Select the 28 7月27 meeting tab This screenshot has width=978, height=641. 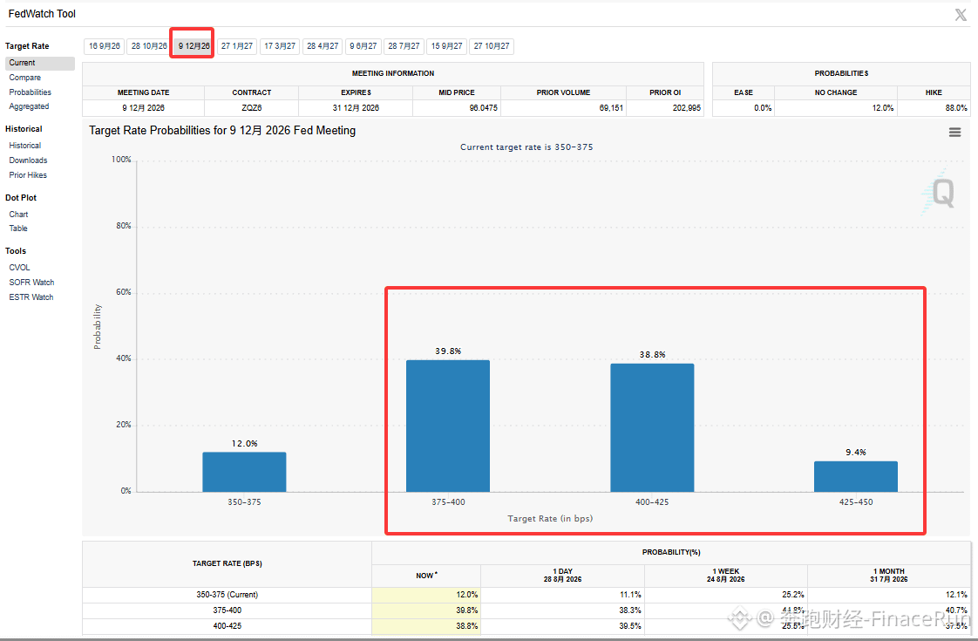pos(404,46)
